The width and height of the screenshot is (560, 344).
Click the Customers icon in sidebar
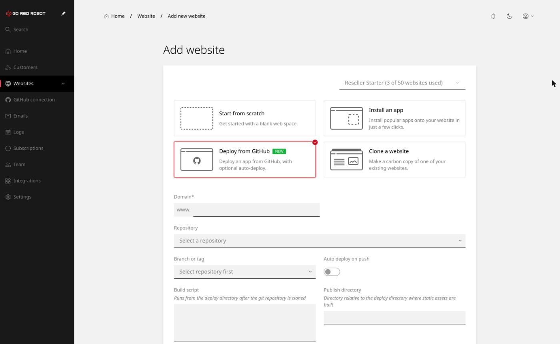tap(8, 67)
